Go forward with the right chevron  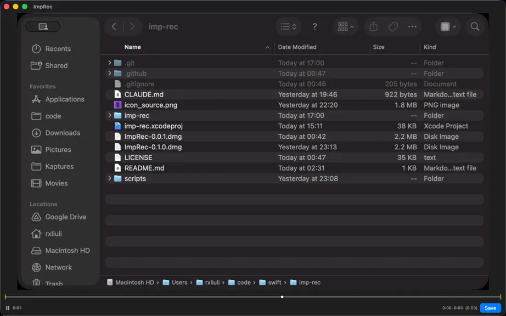point(132,26)
